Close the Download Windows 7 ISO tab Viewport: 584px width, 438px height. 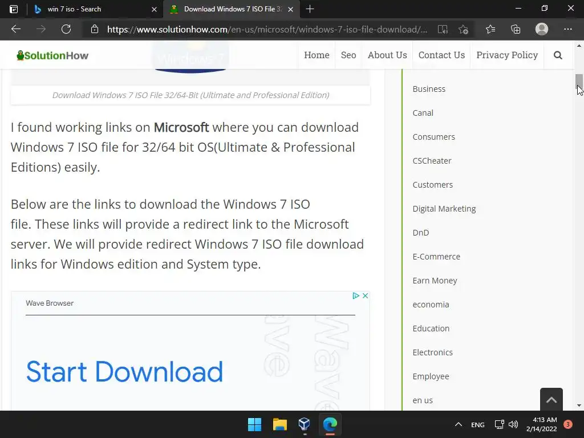[x=290, y=9]
